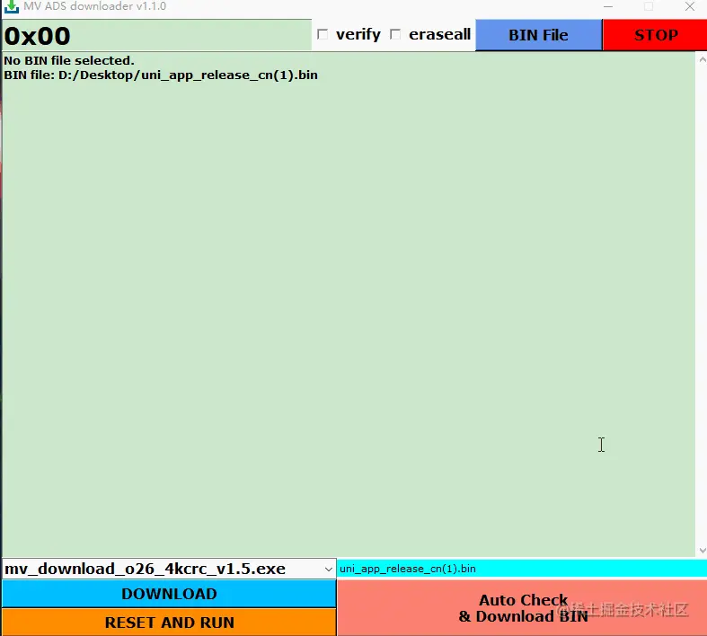Click the log scrollbar up arrow

(x=702, y=59)
